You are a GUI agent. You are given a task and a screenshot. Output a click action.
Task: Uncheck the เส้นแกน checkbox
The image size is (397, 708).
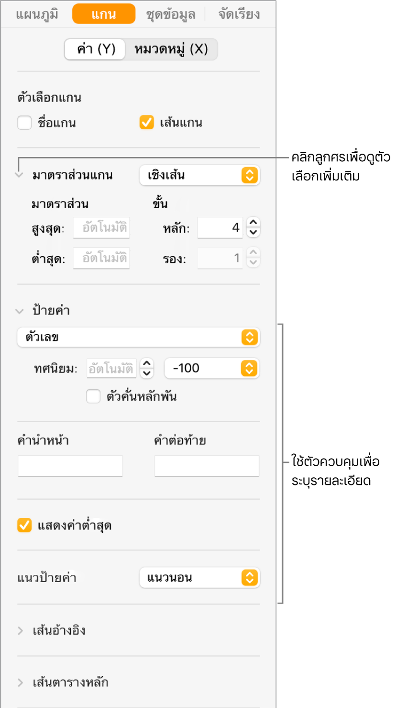pyautogui.click(x=146, y=123)
